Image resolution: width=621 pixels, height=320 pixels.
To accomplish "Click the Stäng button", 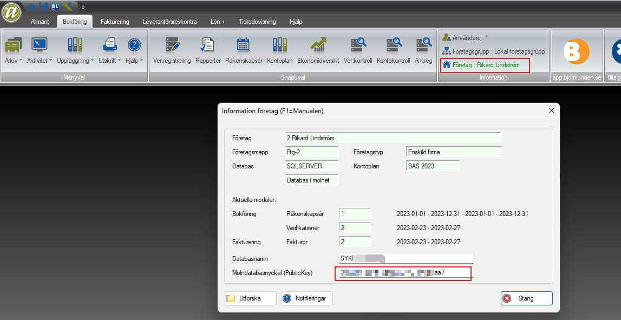I will coord(526,299).
